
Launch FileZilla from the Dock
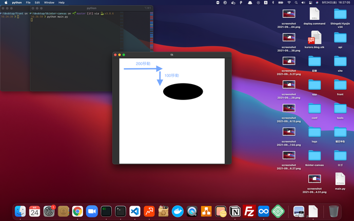pyautogui.click(x=249, y=212)
